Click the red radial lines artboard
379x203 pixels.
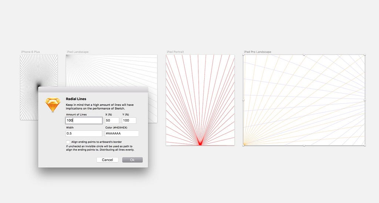point(200,100)
